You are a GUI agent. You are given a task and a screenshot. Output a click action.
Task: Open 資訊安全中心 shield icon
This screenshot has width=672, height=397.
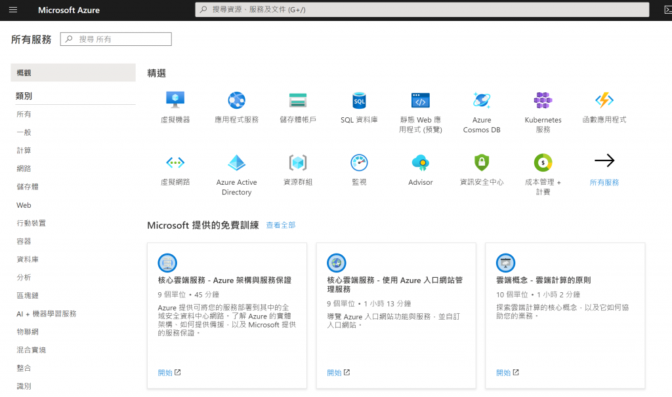pyautogui.click(x=482, y=162)
